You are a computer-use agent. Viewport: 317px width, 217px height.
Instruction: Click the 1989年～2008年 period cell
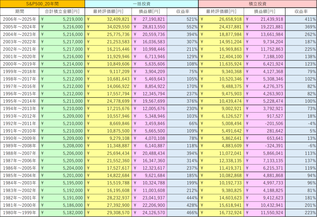pyautogui.click(x=20, y=146)
